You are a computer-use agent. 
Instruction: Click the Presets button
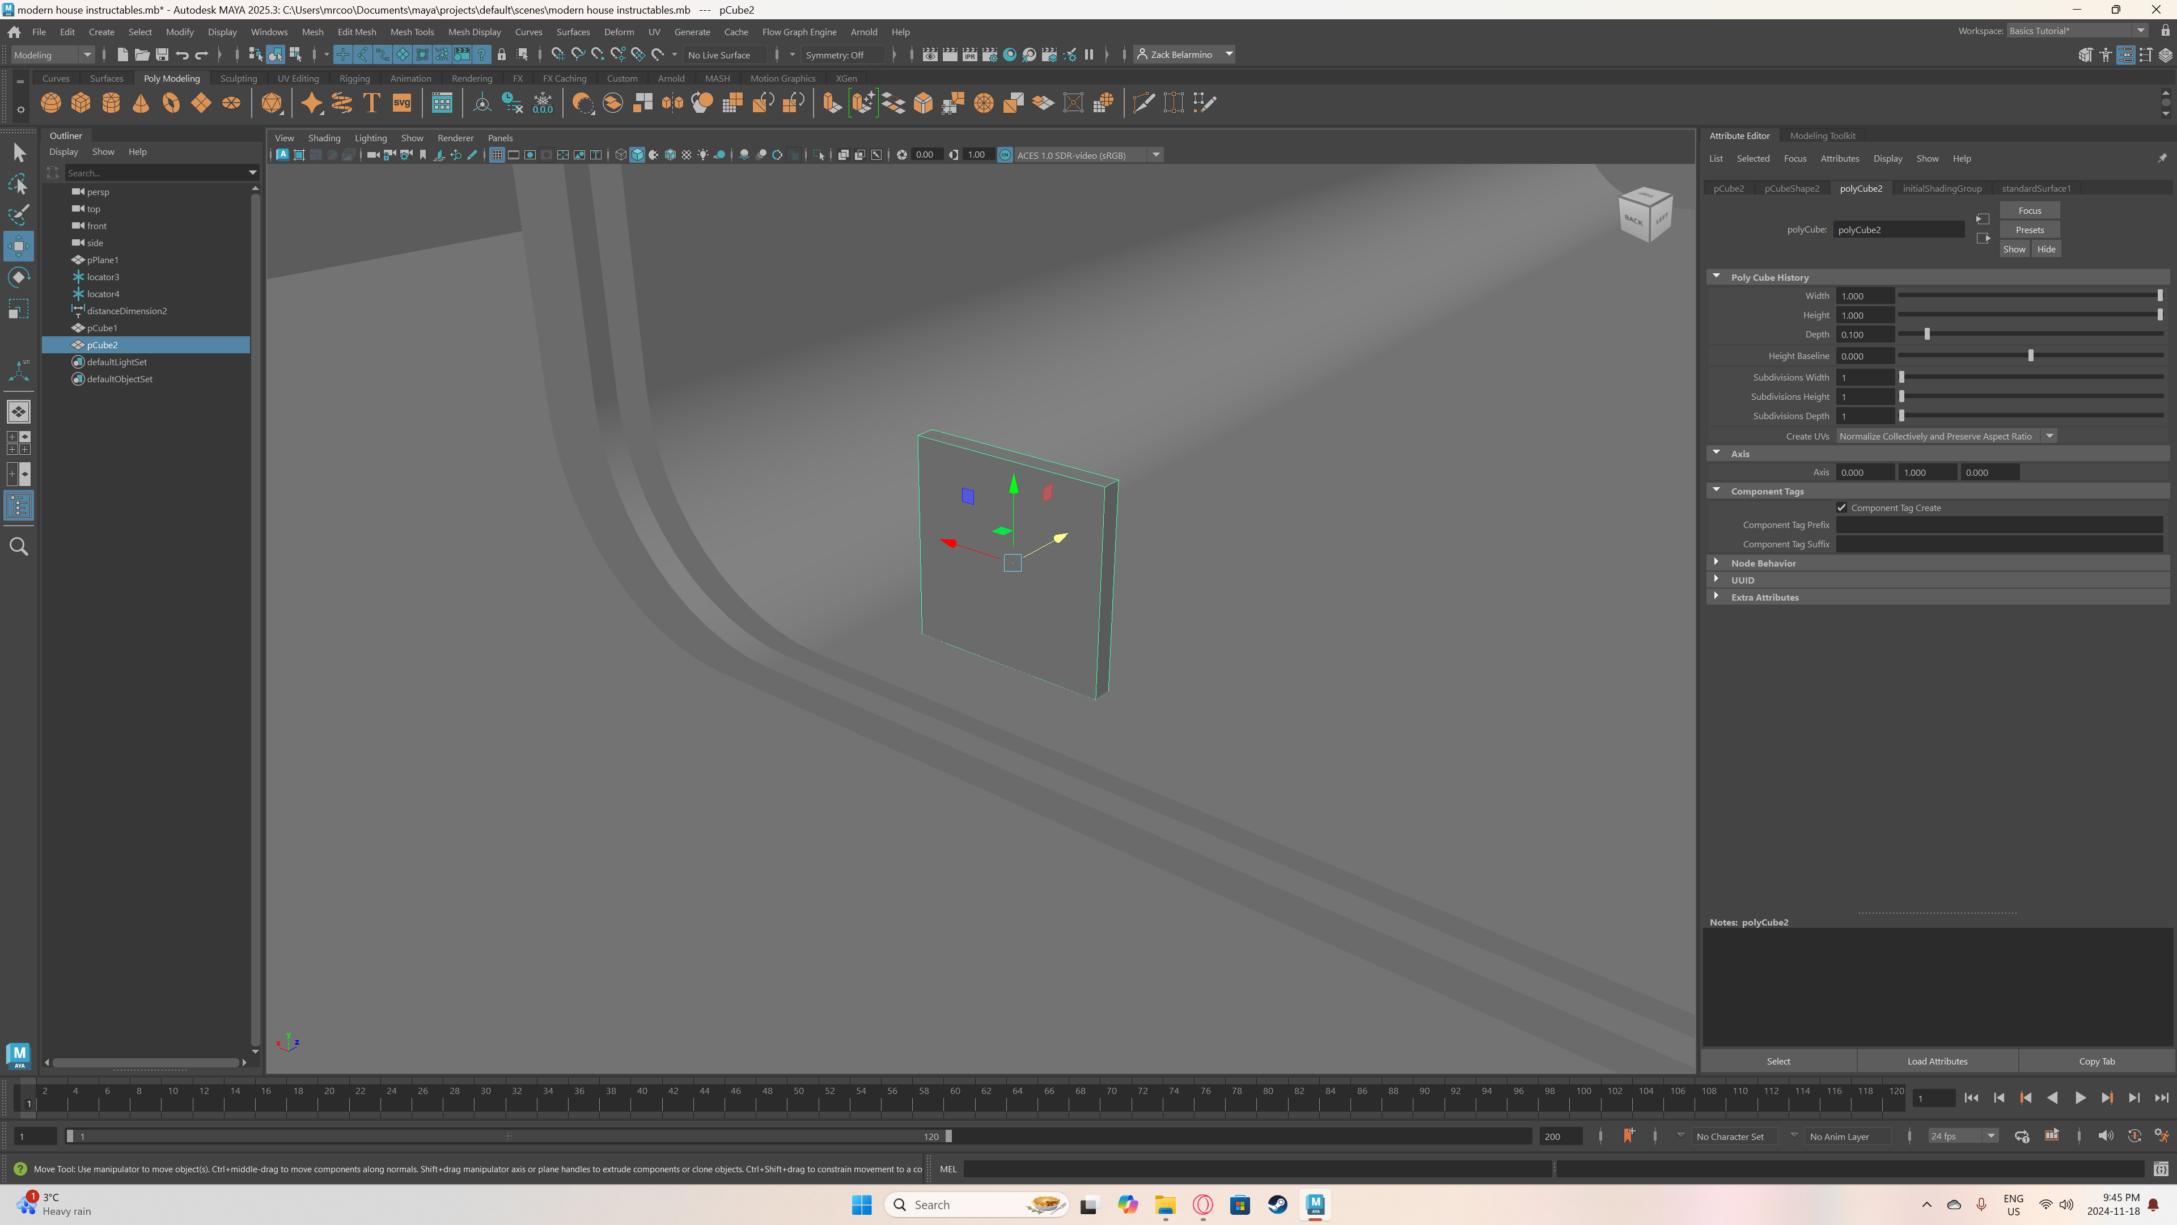pos(2029,230)
